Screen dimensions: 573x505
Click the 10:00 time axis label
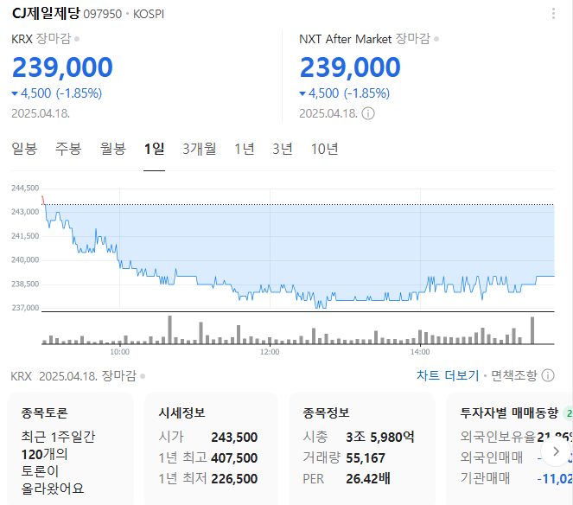pyautogui.click(x=120, y=352)
